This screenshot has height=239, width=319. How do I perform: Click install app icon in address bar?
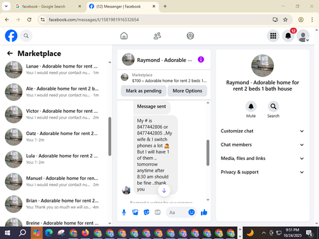(x=275, y=20)
